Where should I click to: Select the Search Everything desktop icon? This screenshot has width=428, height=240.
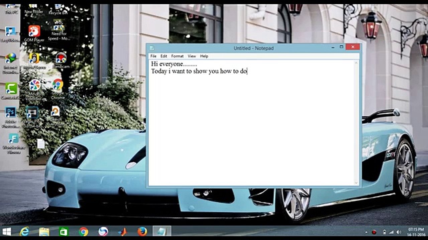pos(56,116)
